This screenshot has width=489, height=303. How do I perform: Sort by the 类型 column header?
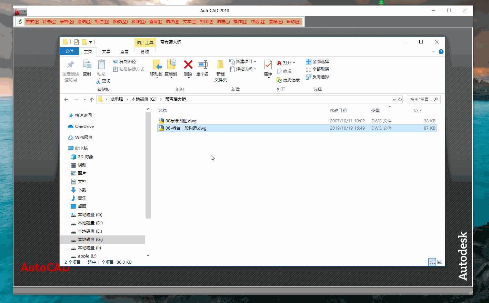click(376, 111)
